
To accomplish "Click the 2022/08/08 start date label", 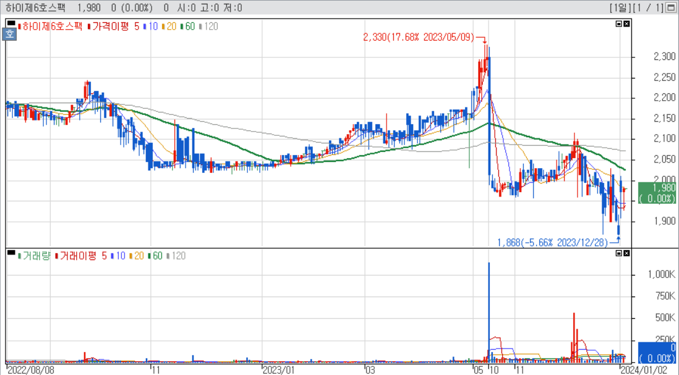I will pos(31,370).
